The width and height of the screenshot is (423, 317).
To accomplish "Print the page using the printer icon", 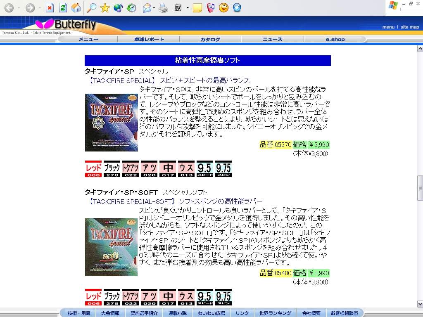I will tap(163, 8).
